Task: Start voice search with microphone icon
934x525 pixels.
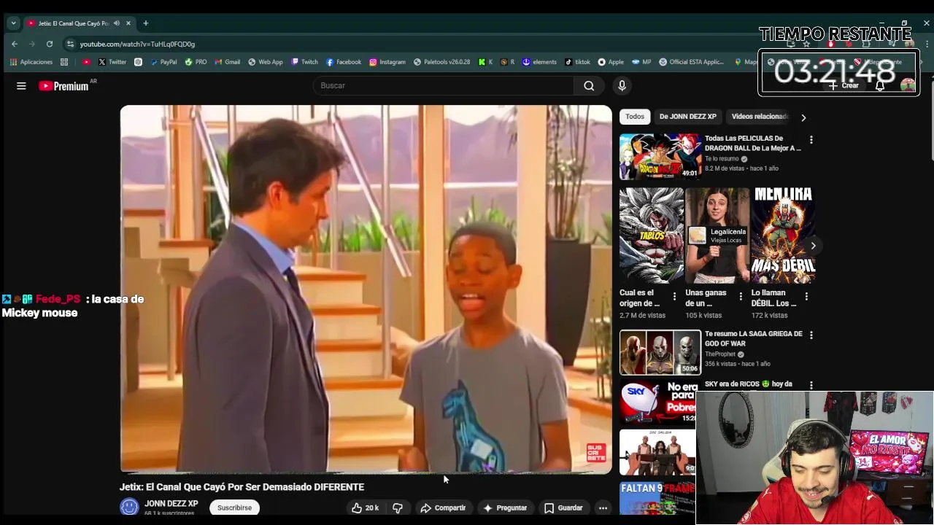Action: (x=622, y=86)
